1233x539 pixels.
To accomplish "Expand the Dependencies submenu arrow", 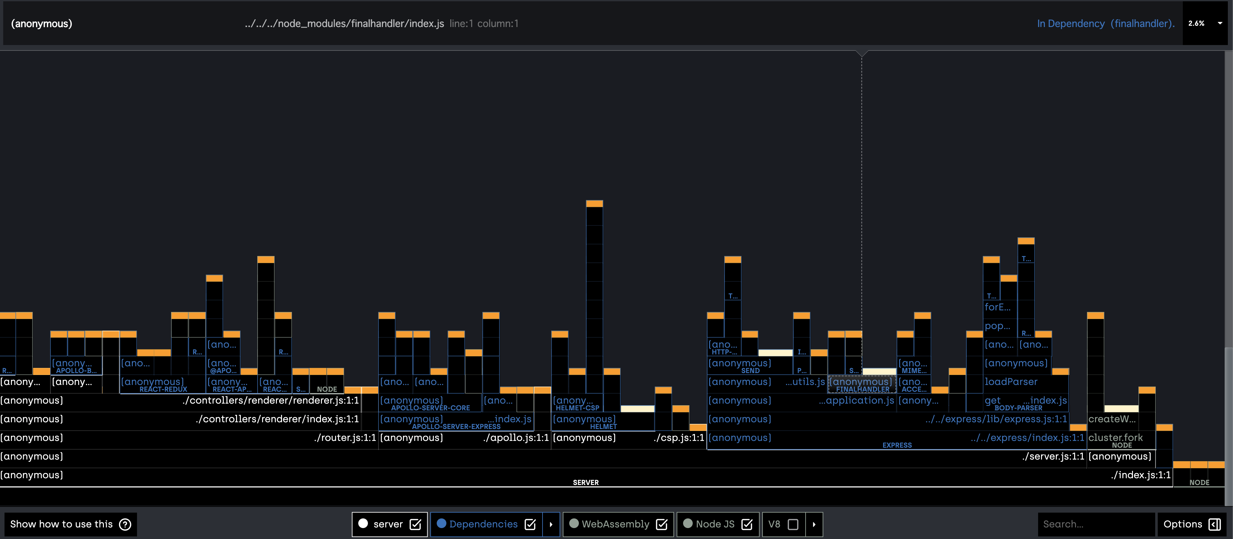I will (x=551, y=524).
